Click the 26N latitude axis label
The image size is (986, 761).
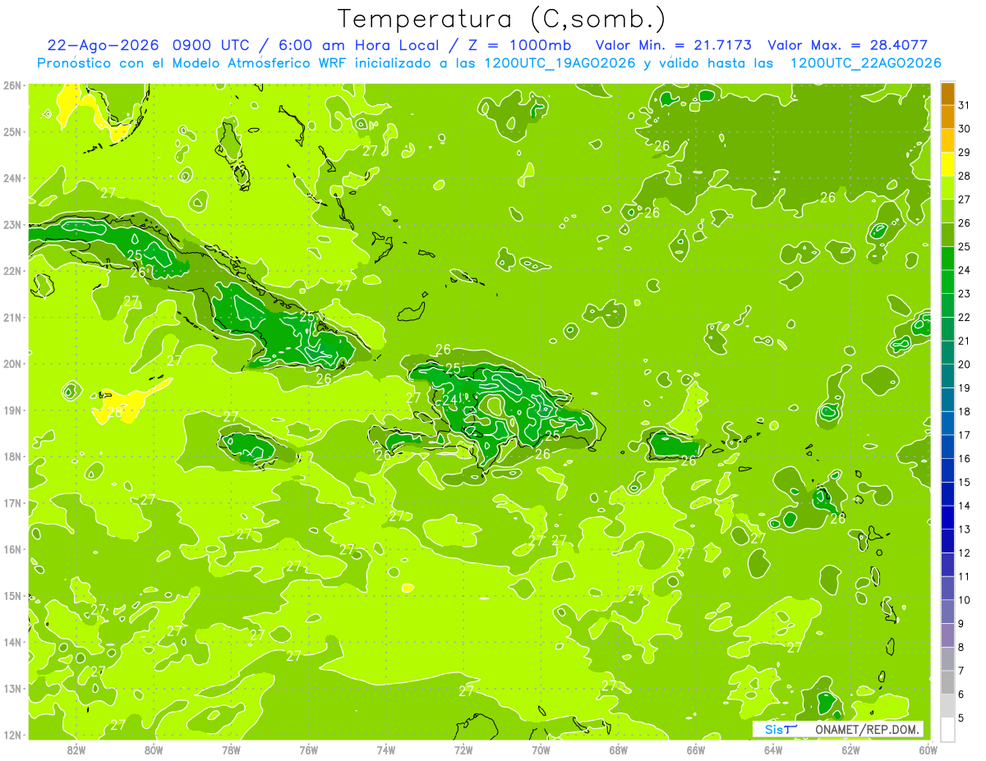point(12,85)
